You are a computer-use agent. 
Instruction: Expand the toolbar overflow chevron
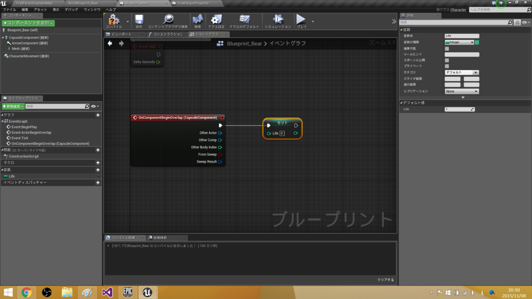394,21
